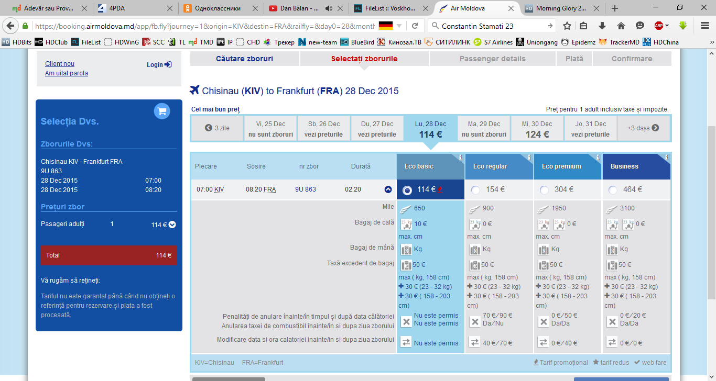Click the Business column header
This screenshot has width=716, height=381.
click(x=636, y=166)
